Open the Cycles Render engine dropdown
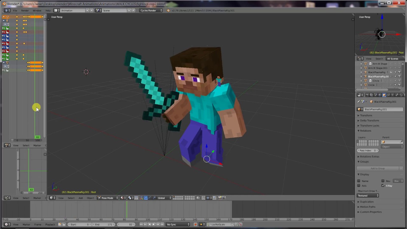This screenshot has height=229, width=407. pyautogui.click(x=151, y=10)
